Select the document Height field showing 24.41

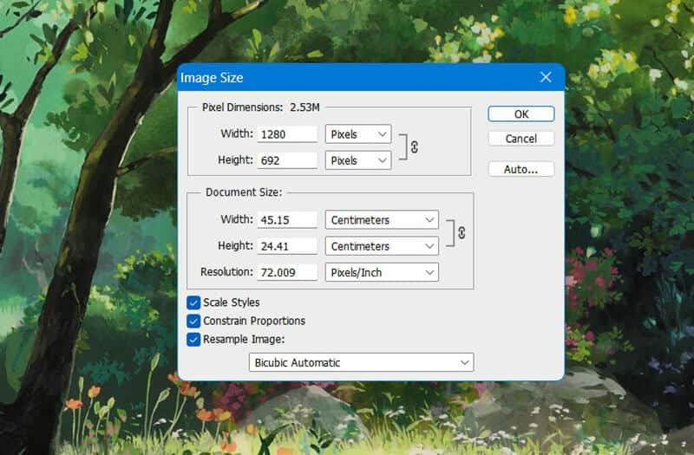287,246
